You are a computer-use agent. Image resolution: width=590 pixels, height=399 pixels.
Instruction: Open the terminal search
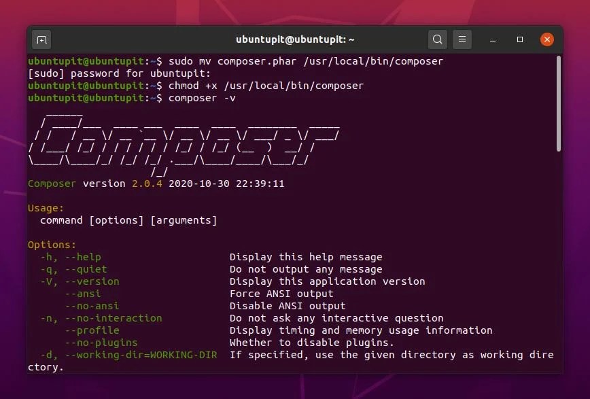click(x=437, y=39)
